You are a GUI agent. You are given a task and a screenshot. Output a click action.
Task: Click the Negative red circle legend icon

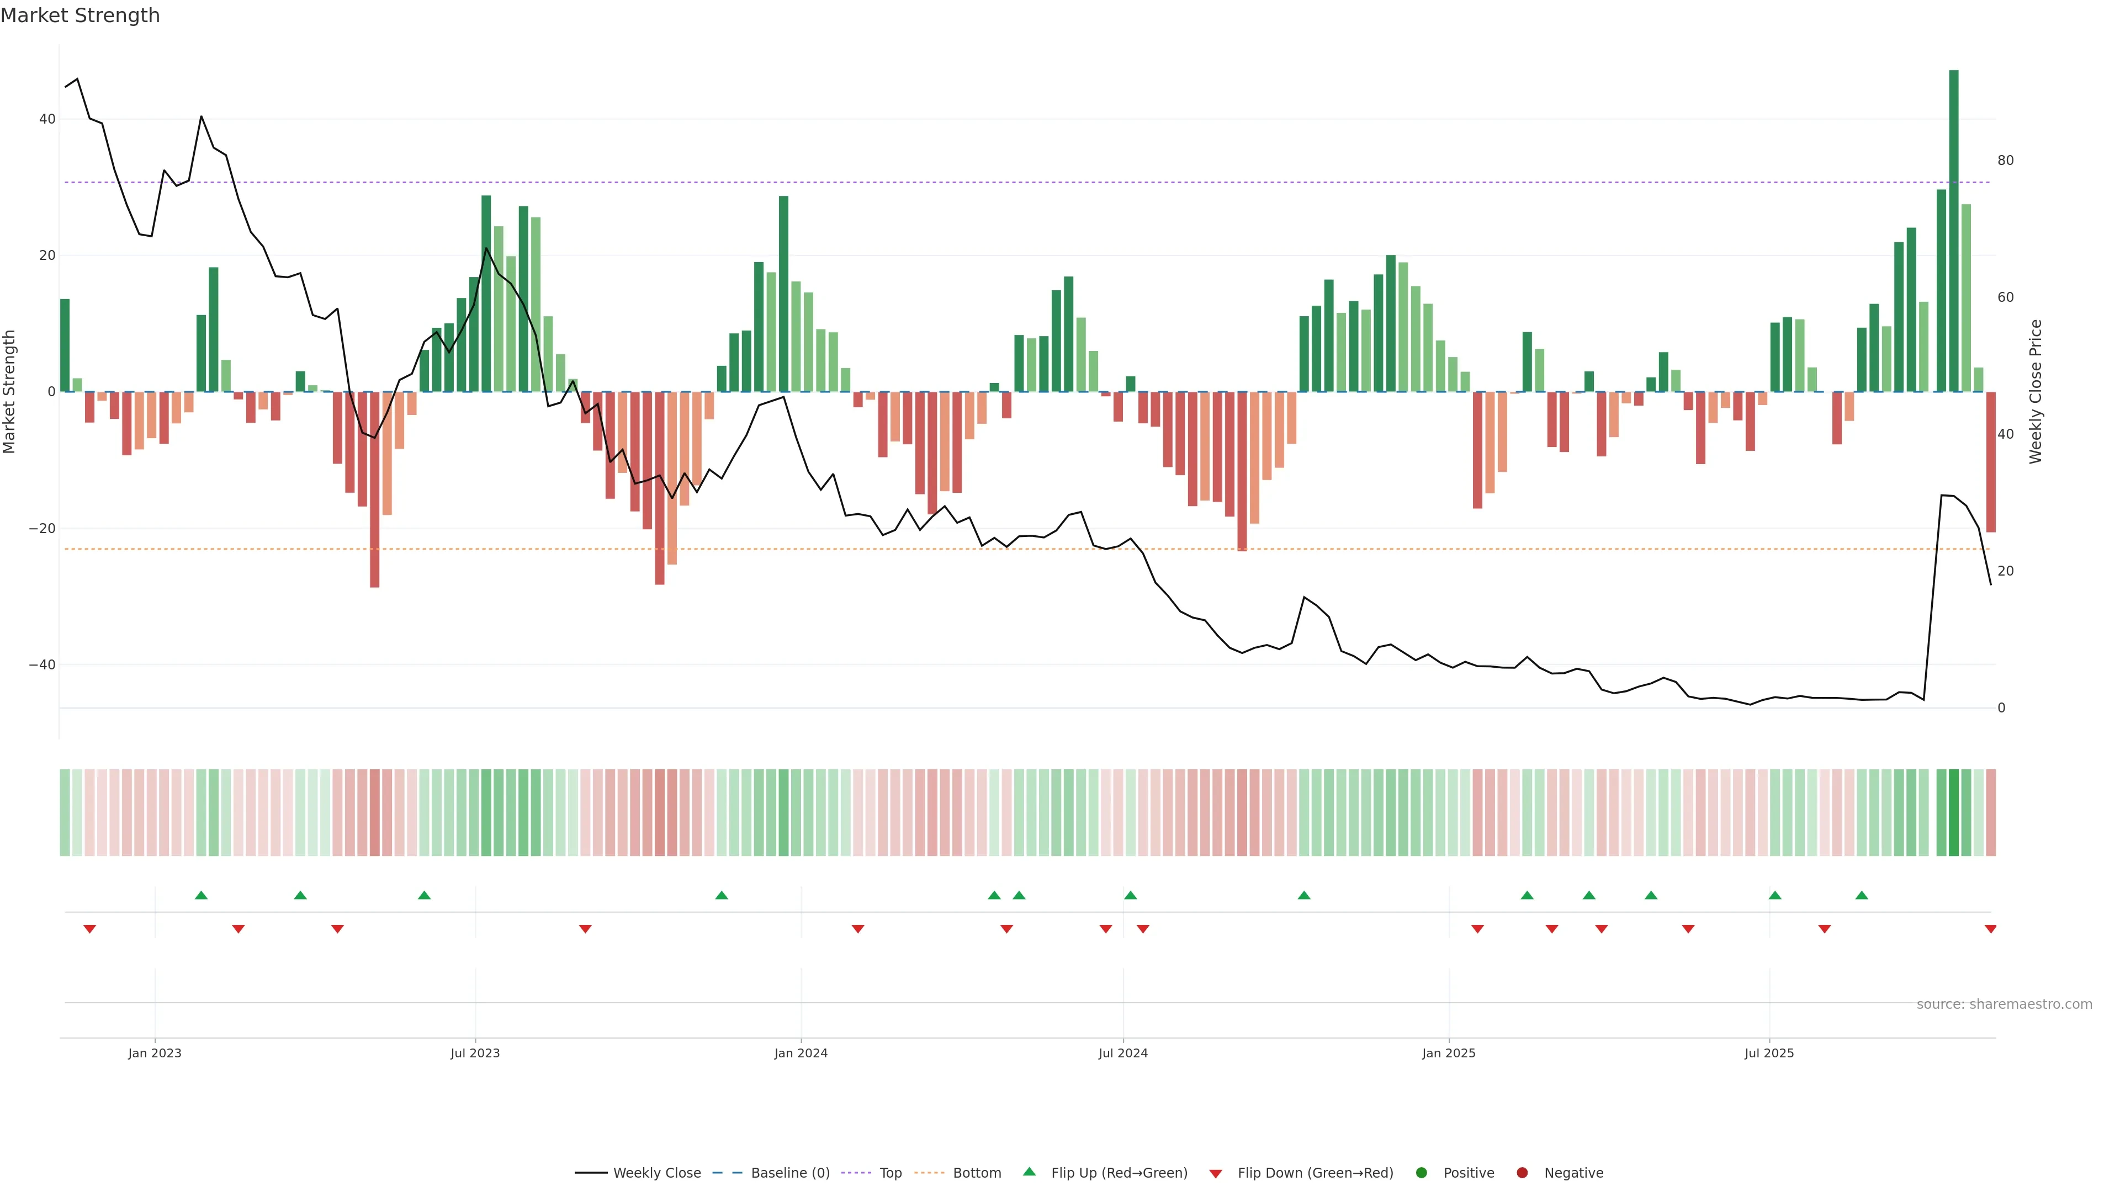pos(1523,1173)
